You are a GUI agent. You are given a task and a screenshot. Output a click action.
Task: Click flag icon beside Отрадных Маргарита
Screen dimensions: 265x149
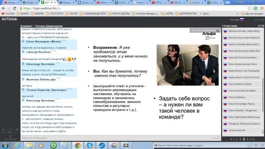[x=225, y=124]
